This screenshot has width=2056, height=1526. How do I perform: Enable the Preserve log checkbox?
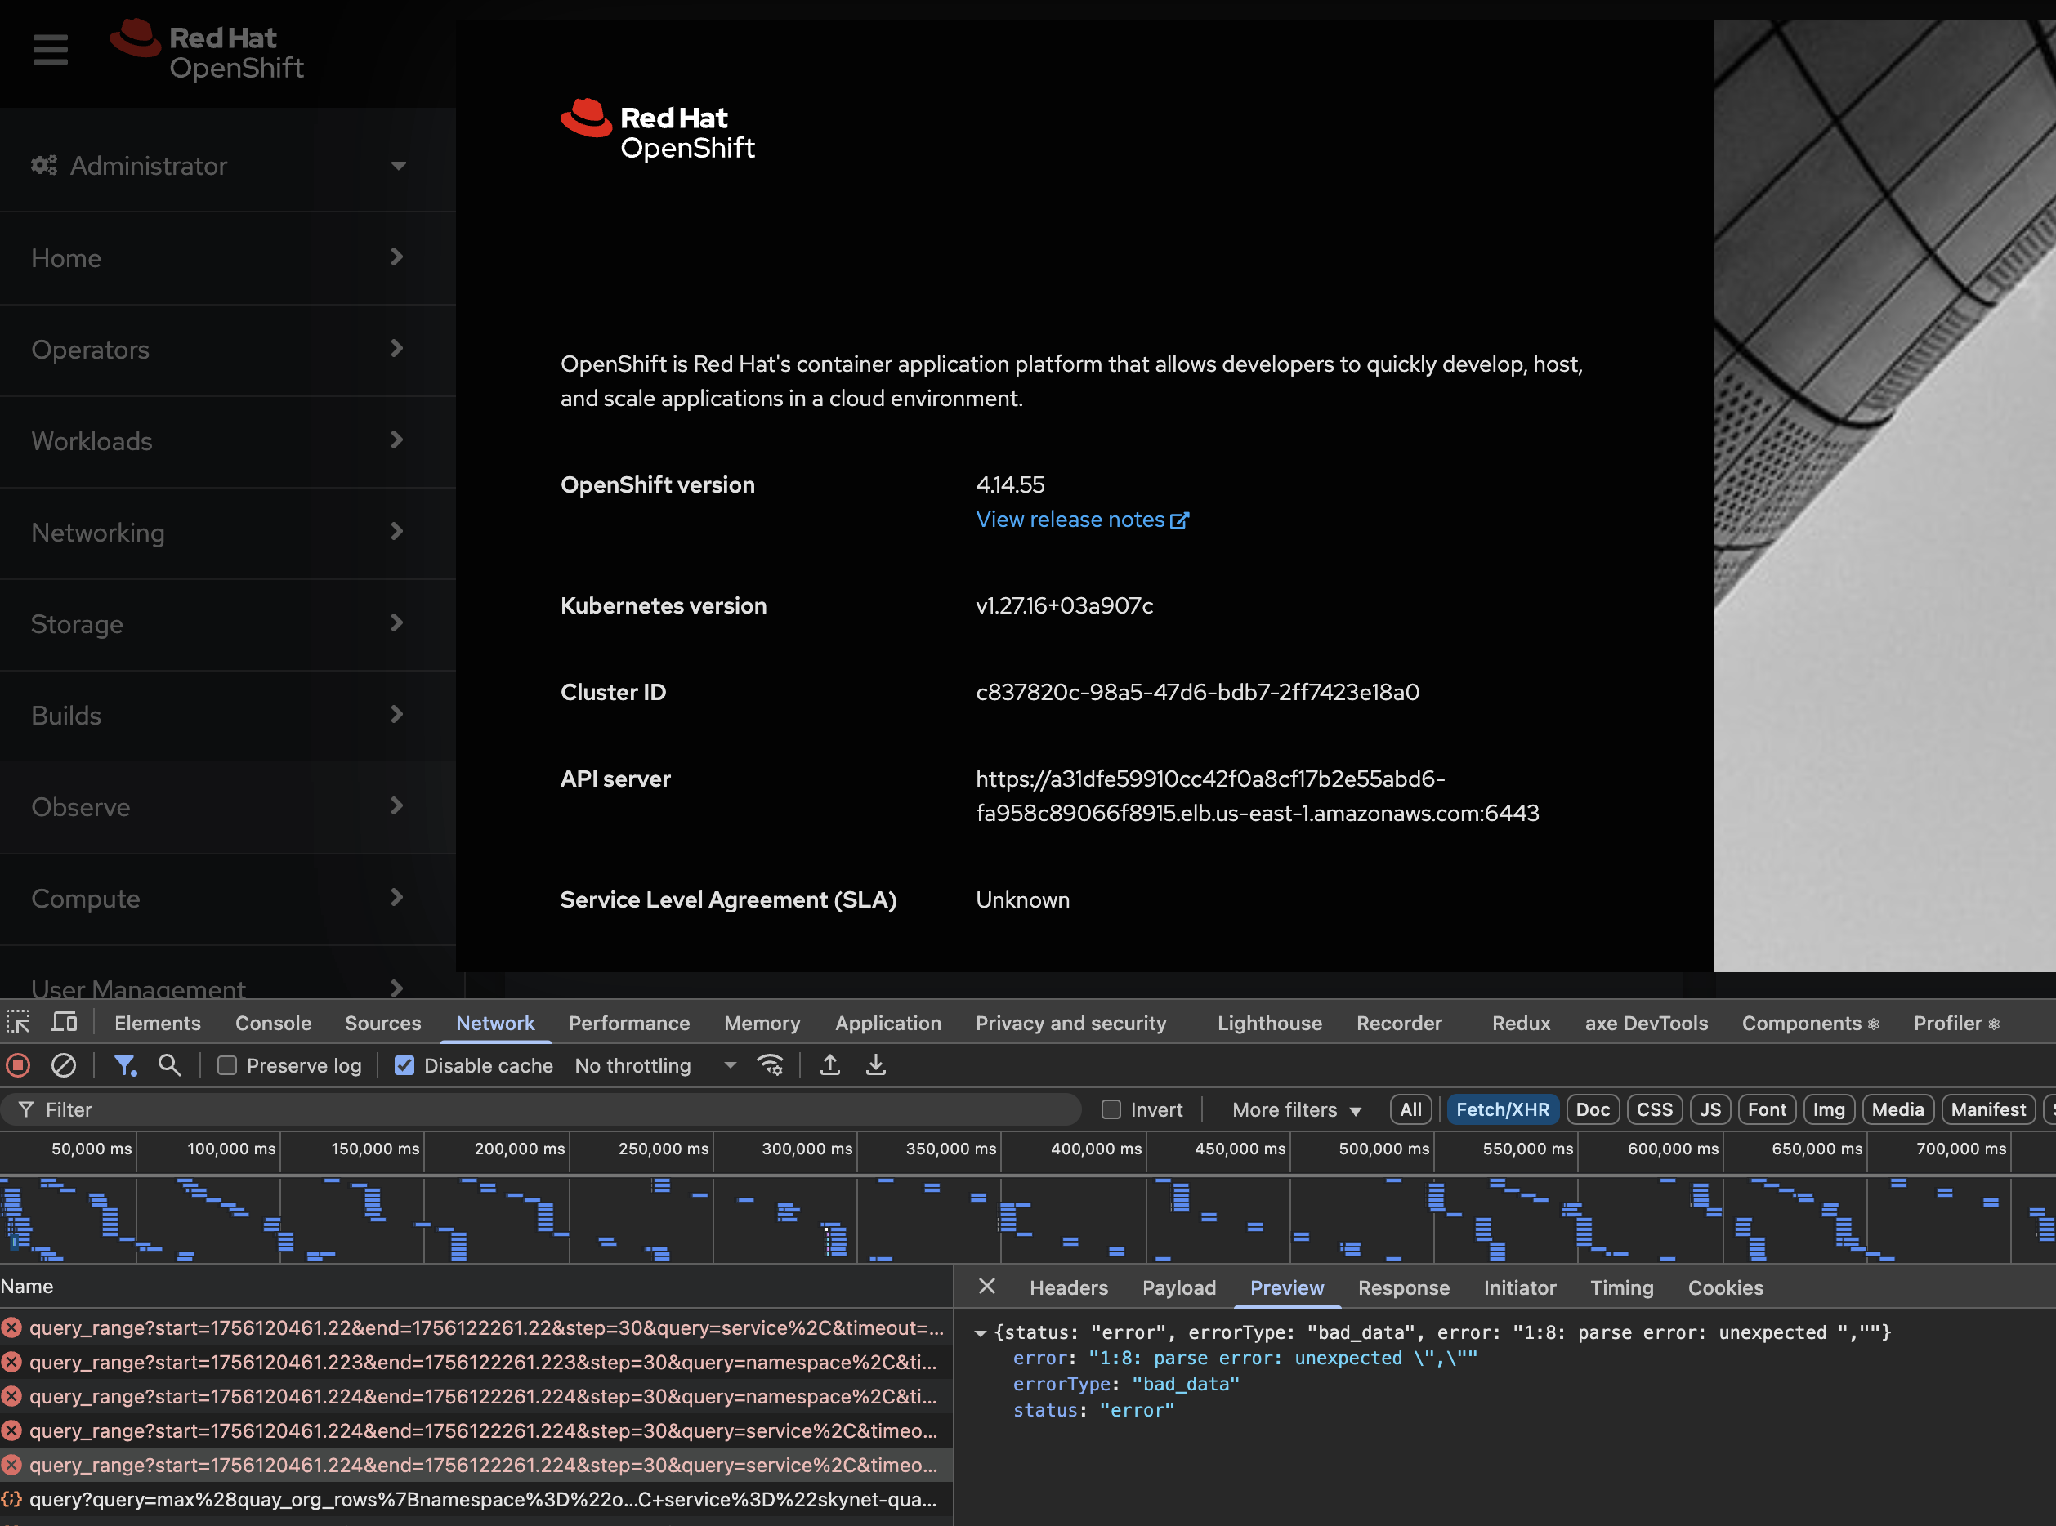click(227, 1065)
